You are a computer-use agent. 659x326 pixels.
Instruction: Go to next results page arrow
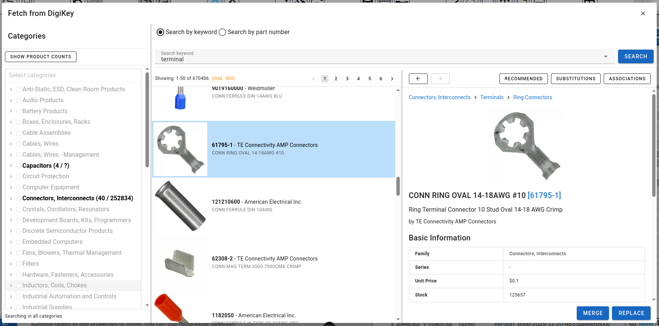(x=392, y=79)
